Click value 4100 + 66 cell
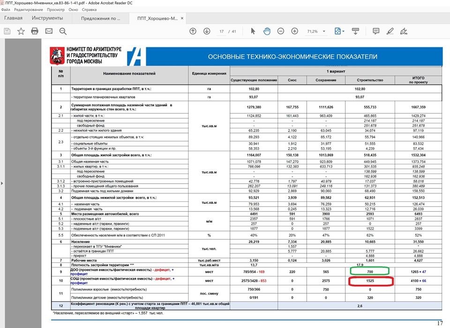This screenshot has width=450, height=328. click(418, 281)
